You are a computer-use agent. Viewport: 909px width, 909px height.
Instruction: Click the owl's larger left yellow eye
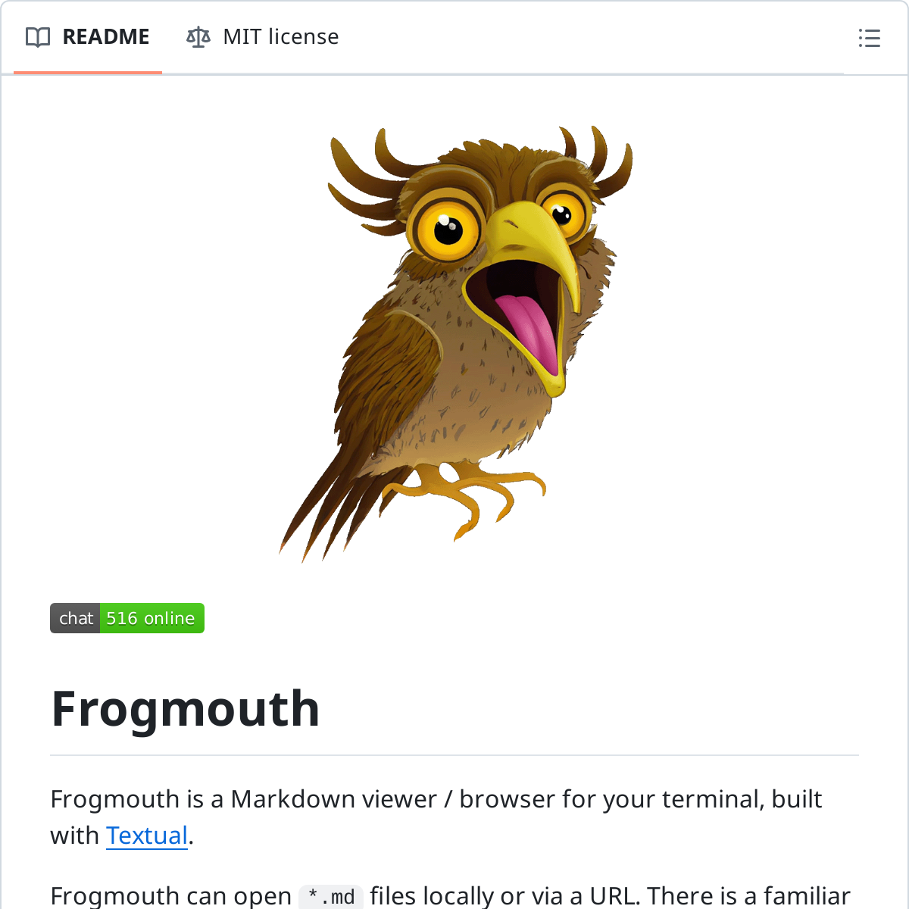[447, 226]
